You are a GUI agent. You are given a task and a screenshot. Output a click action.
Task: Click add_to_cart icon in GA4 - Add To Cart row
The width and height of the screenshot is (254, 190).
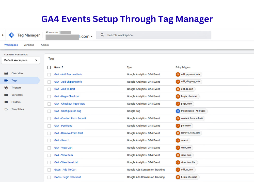pos(178,89)
